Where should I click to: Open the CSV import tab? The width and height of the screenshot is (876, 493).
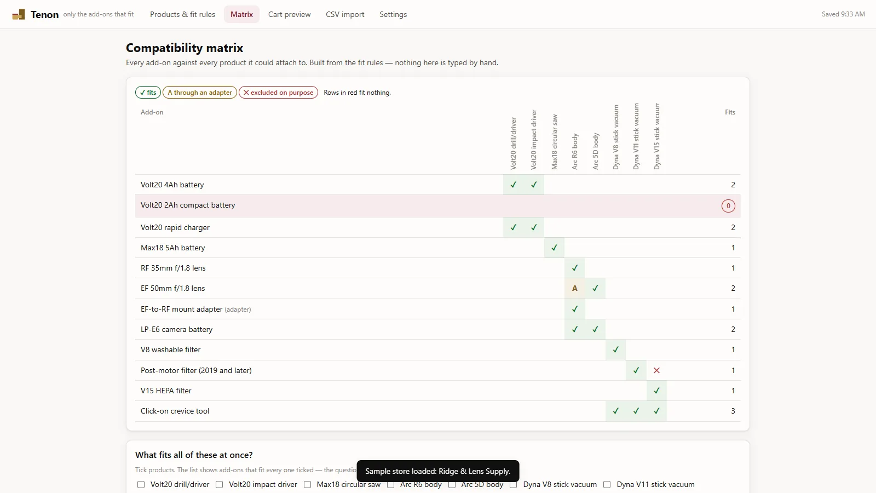click(x=345, y=14)
